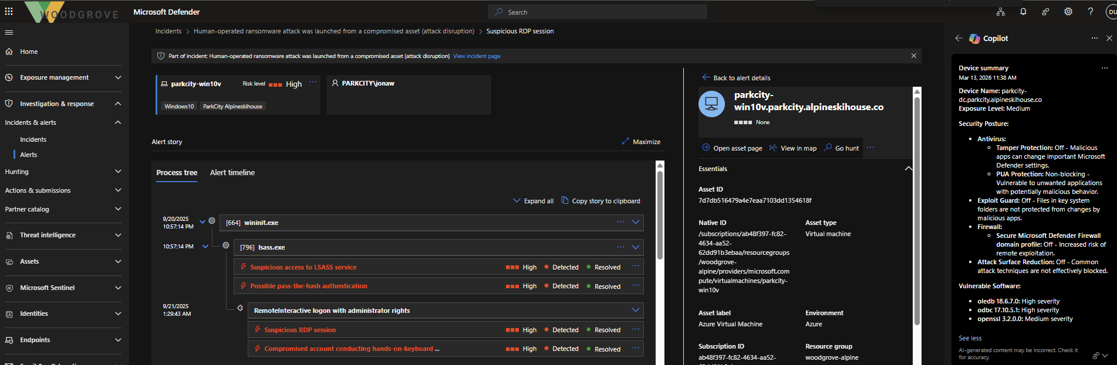Viewport: 1117px width, 365px height.
Task: Click Go hunt in asset panel
Action: [x=841, y=148]
